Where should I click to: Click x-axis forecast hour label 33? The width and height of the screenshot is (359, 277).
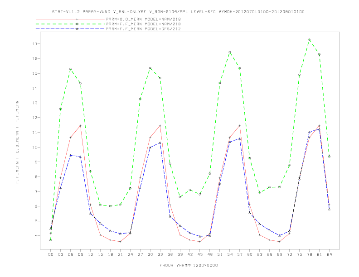click(x=160, y=254)
